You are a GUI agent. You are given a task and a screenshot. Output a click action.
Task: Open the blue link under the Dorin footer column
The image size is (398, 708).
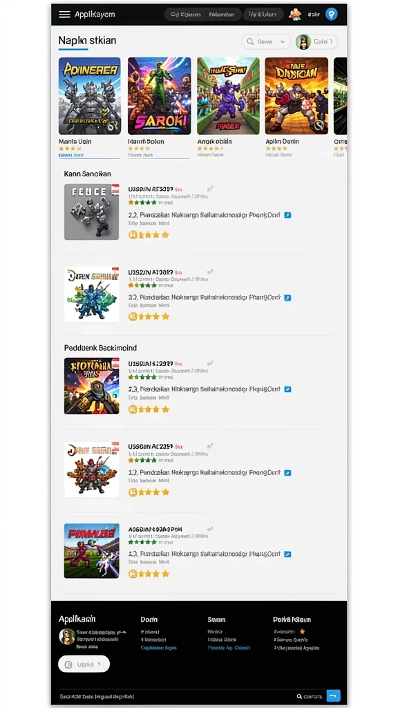158,647
